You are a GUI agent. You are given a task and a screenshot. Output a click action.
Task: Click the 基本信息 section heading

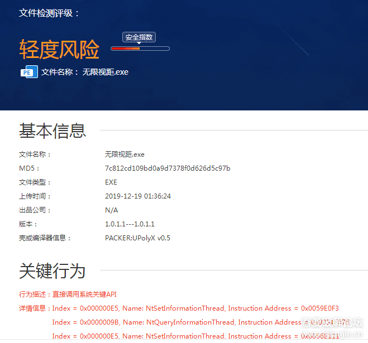(52, 131)
